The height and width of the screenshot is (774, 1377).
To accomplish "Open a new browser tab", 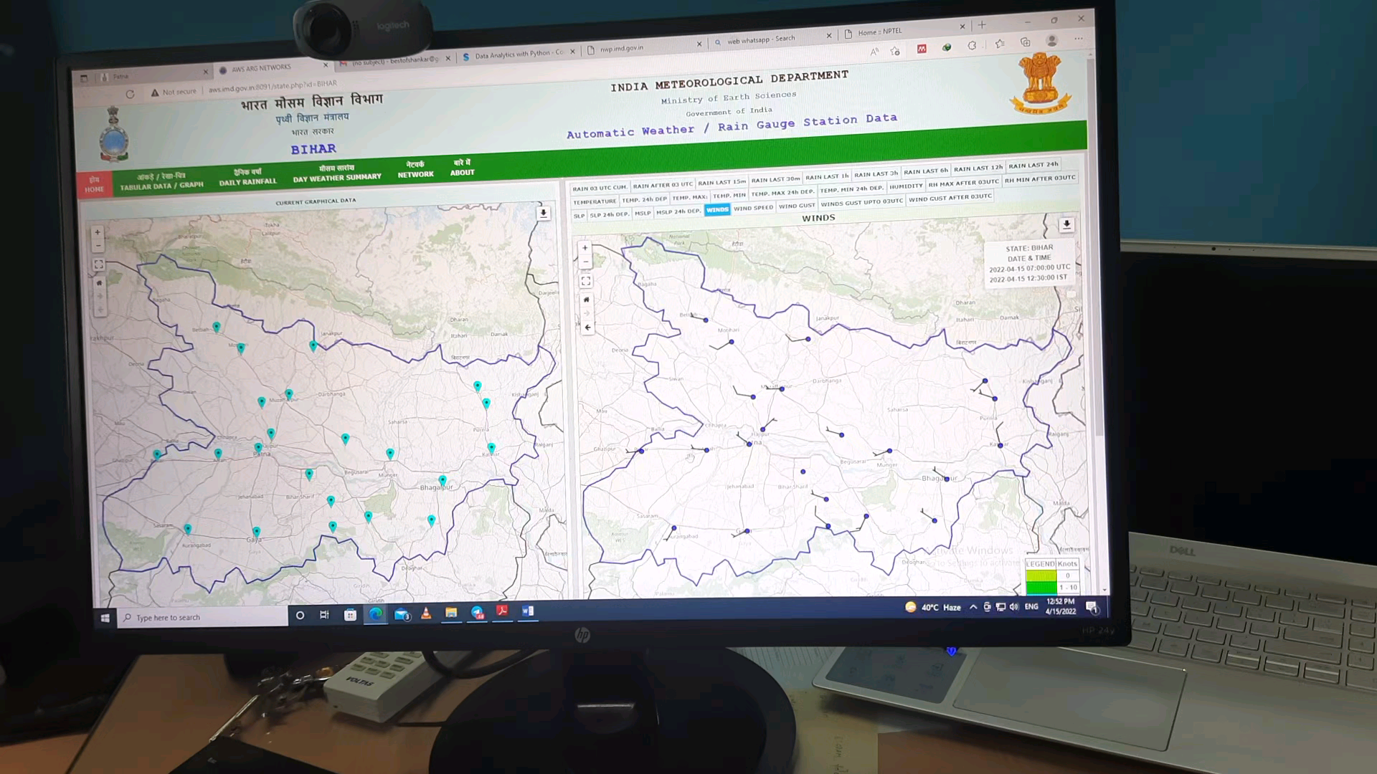I will coord(982,24).
